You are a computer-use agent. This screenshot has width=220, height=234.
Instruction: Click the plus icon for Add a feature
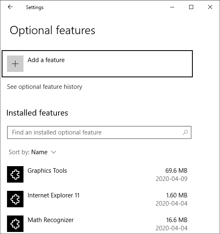(x=15, y=64)
